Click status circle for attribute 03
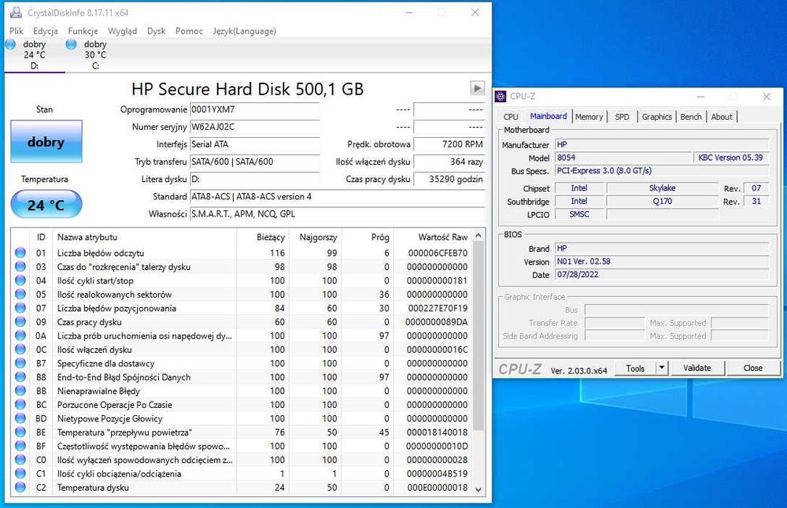 (20, 267)
